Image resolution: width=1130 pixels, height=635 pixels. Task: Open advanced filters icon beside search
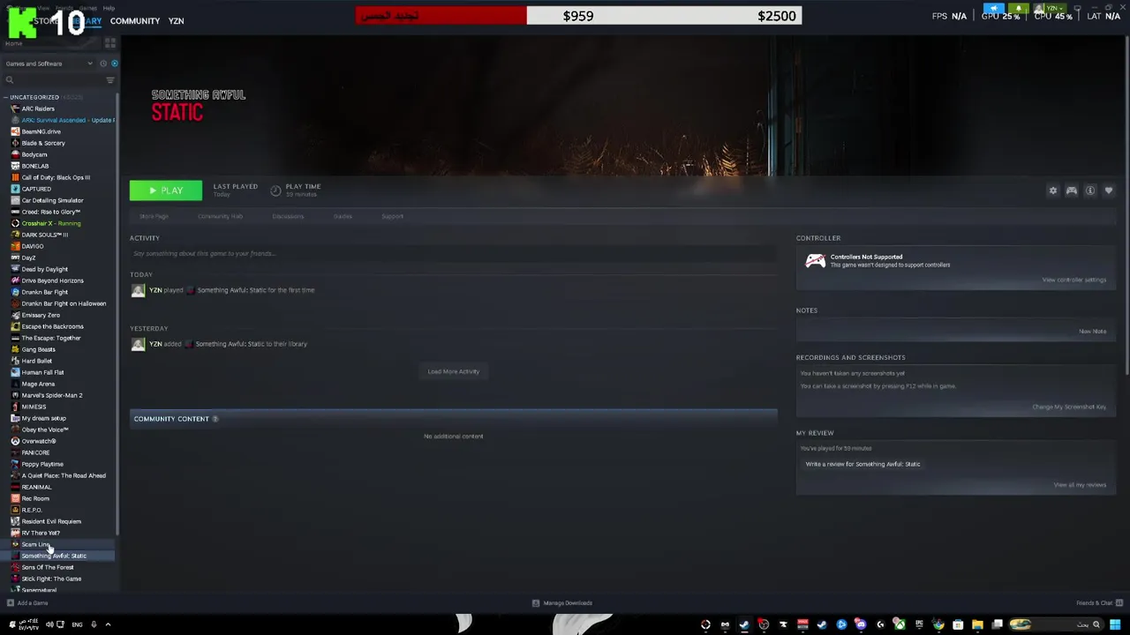coord(110,80)
